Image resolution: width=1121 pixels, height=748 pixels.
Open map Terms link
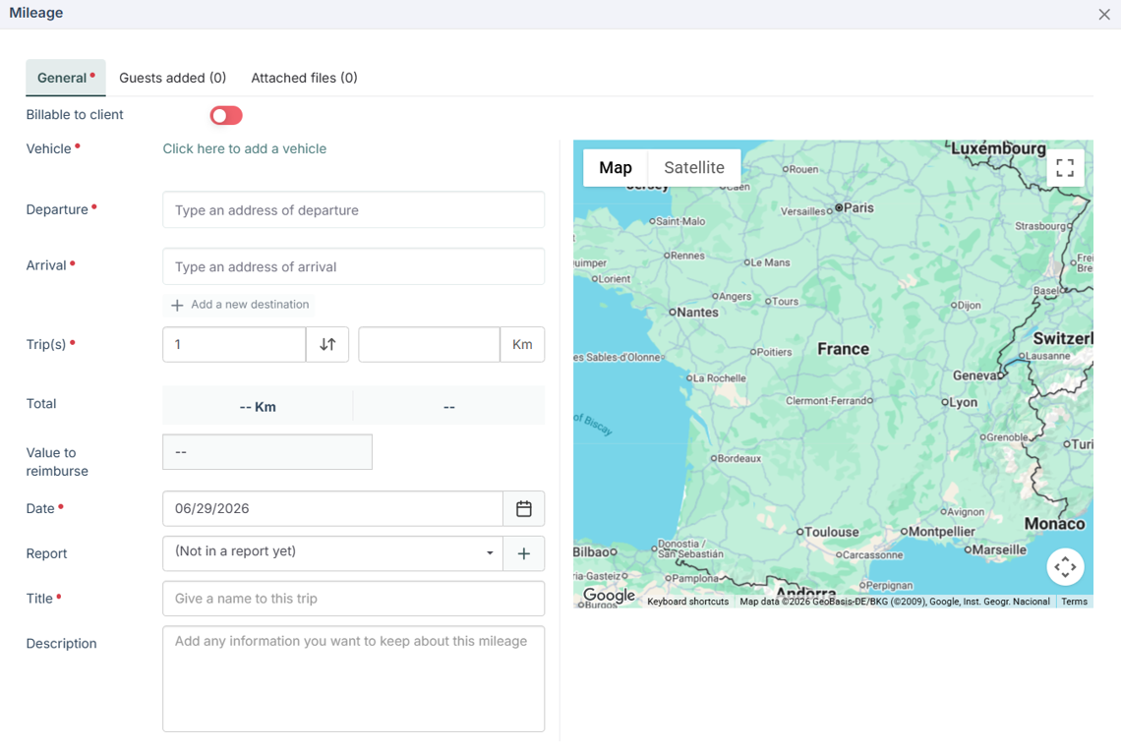(1074, 602)
